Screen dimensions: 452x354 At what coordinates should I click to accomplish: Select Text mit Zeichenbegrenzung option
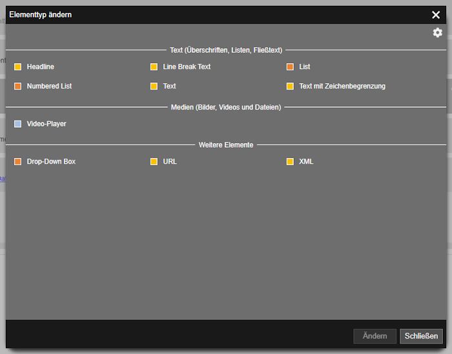[342, 86]
